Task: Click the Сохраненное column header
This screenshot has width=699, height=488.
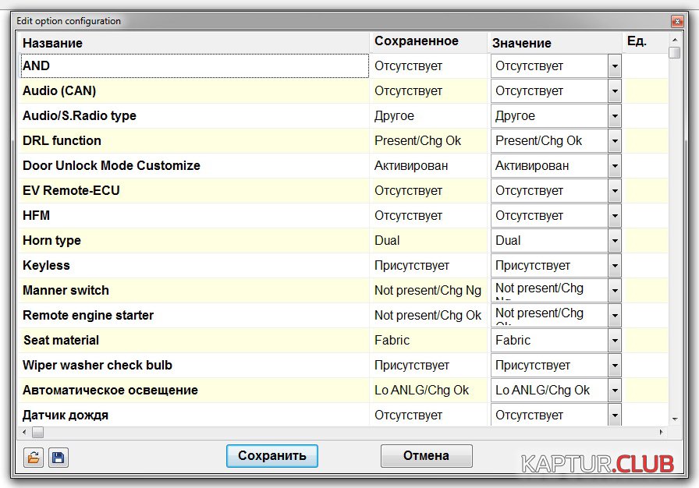Action: click(x=416, y=41)
